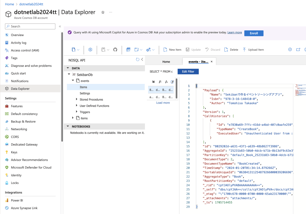Open Features under Settings
This screenshot has width=306, height=214.
pos(17,106)
